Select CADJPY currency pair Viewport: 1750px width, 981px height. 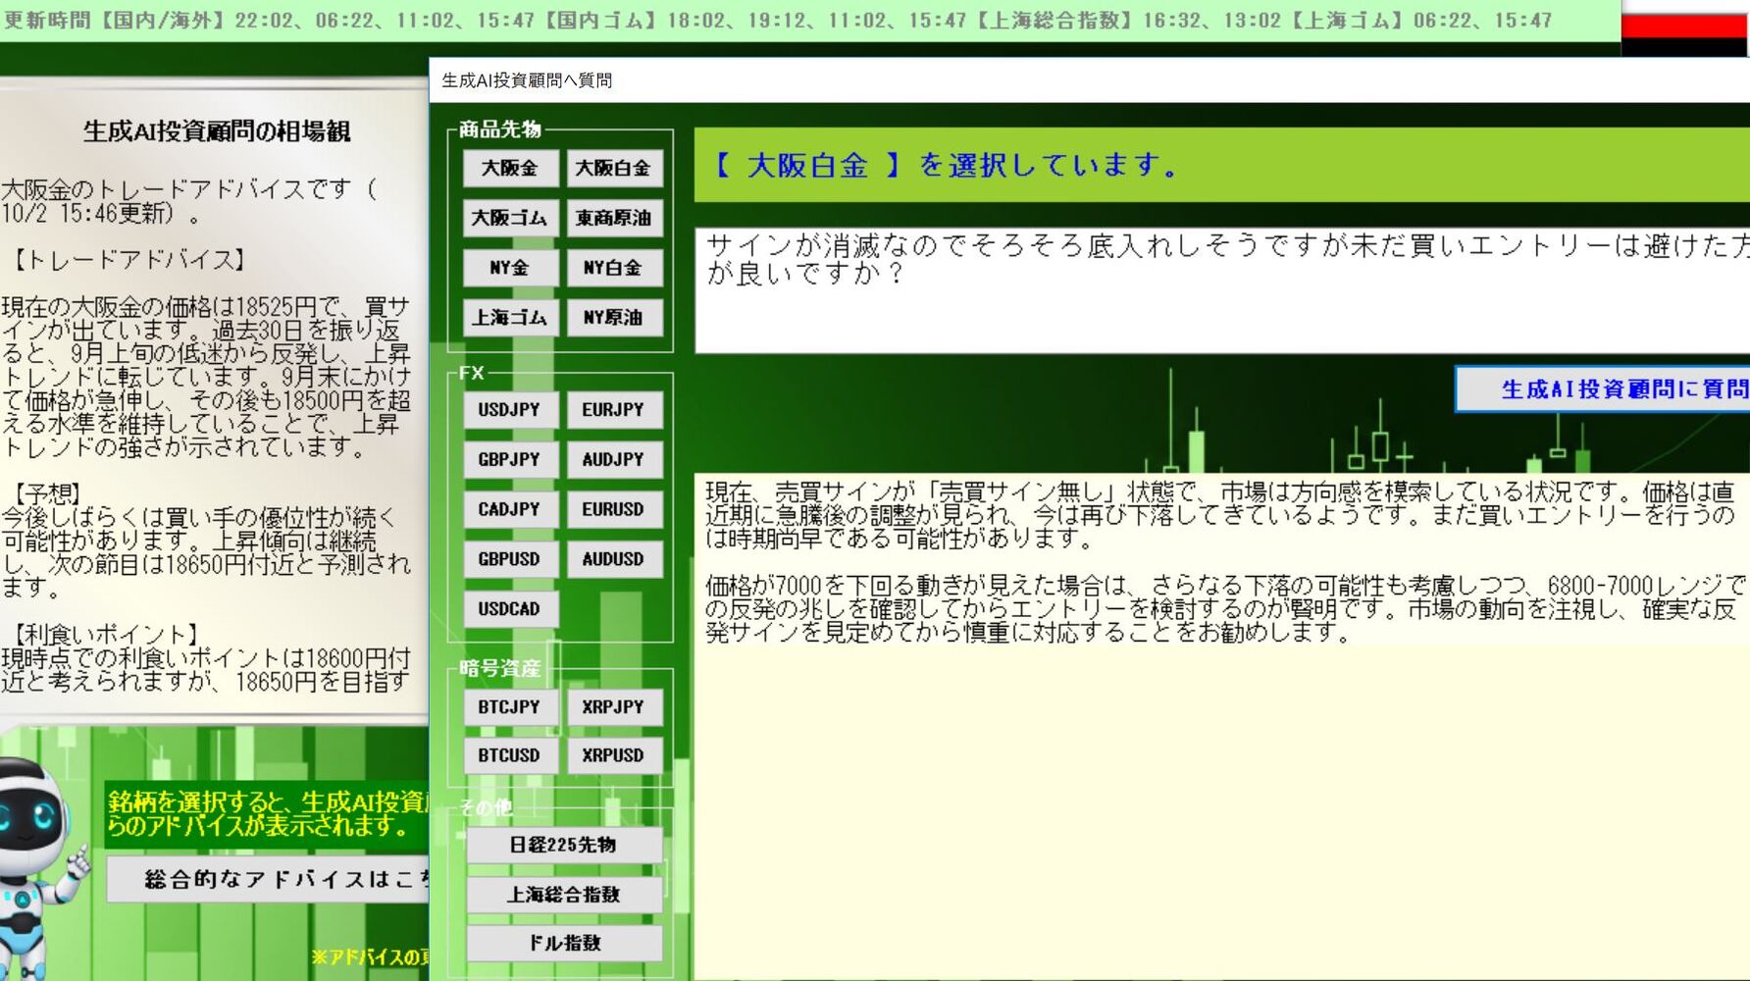[x=510, y=510]
